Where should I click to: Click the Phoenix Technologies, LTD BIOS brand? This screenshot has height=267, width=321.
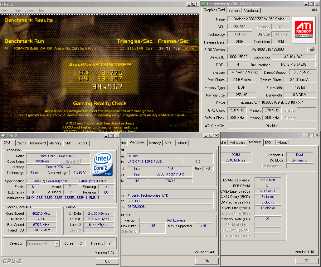pos(170,195)
